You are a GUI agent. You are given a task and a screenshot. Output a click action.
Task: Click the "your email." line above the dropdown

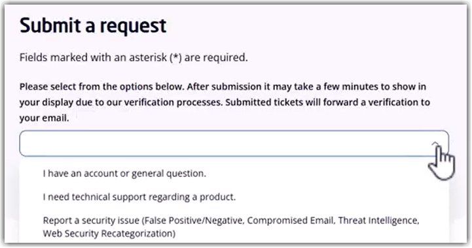(x=45, y=118)
